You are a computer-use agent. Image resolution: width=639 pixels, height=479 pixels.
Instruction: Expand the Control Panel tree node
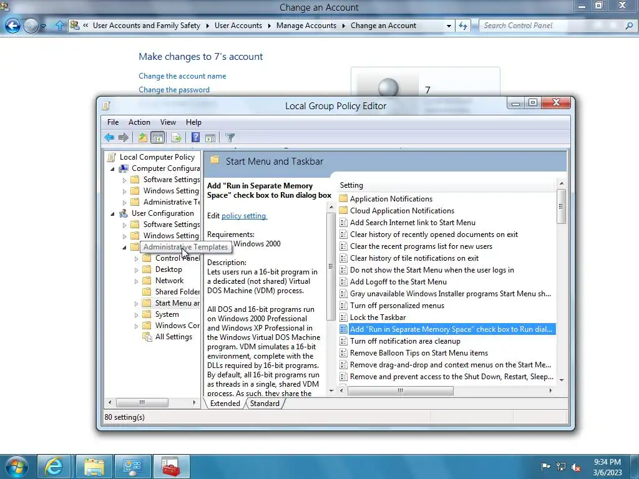pyautogui.click(x=136, y=259)
